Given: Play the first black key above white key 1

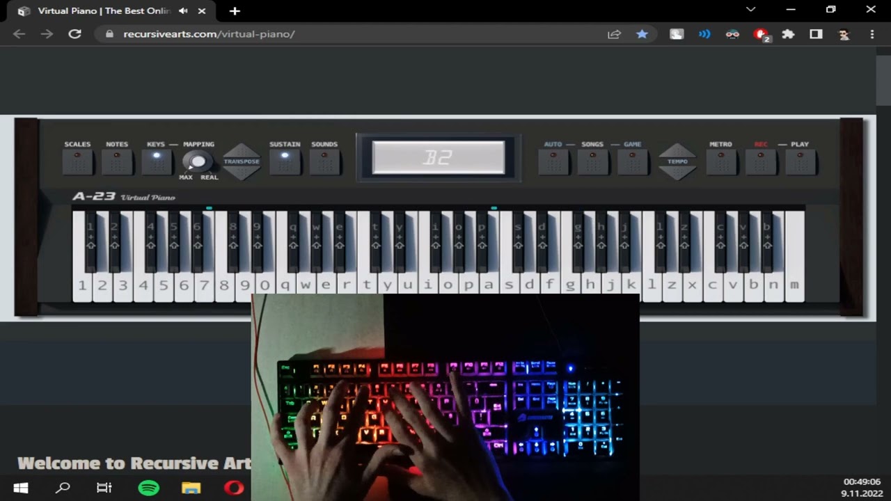Looking at the screenshot, I should (90, 240).
